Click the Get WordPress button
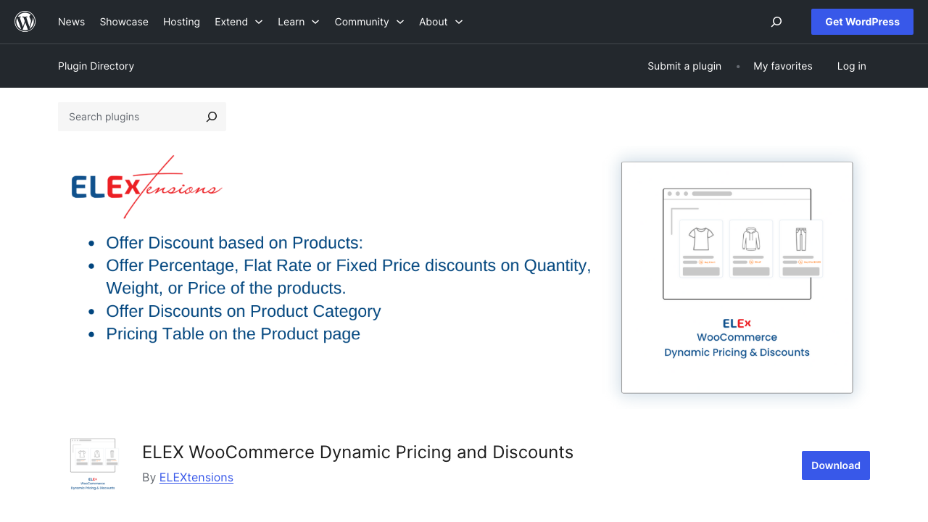Viewport: 928px width, 522px height. [x=862, y=22]
